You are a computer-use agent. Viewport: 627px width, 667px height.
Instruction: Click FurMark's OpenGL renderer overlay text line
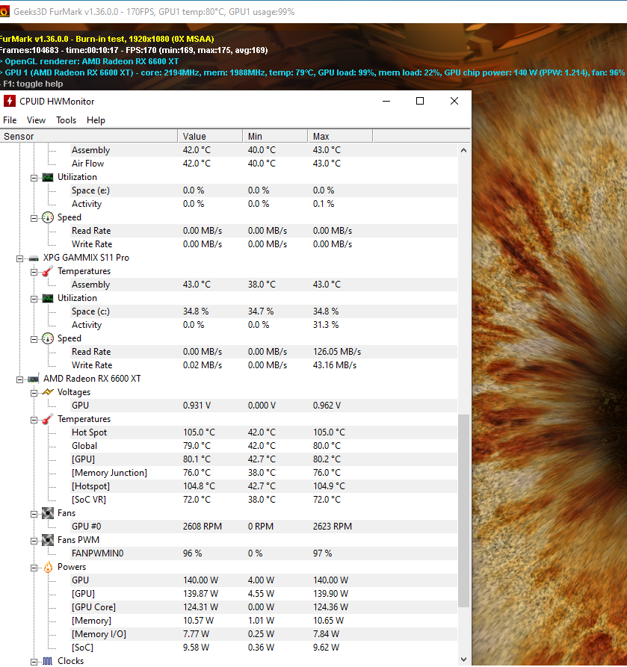90,61
